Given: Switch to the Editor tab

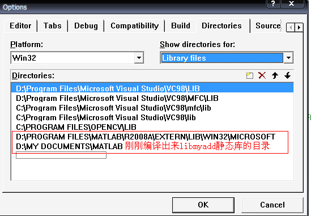Looking at the screenshot, I should 20,26.
